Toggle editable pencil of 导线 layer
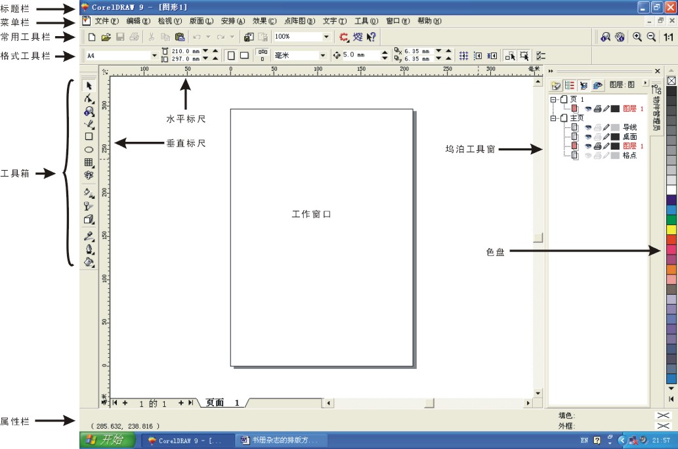This screenshot has height=449, width=678. (606, 127)
